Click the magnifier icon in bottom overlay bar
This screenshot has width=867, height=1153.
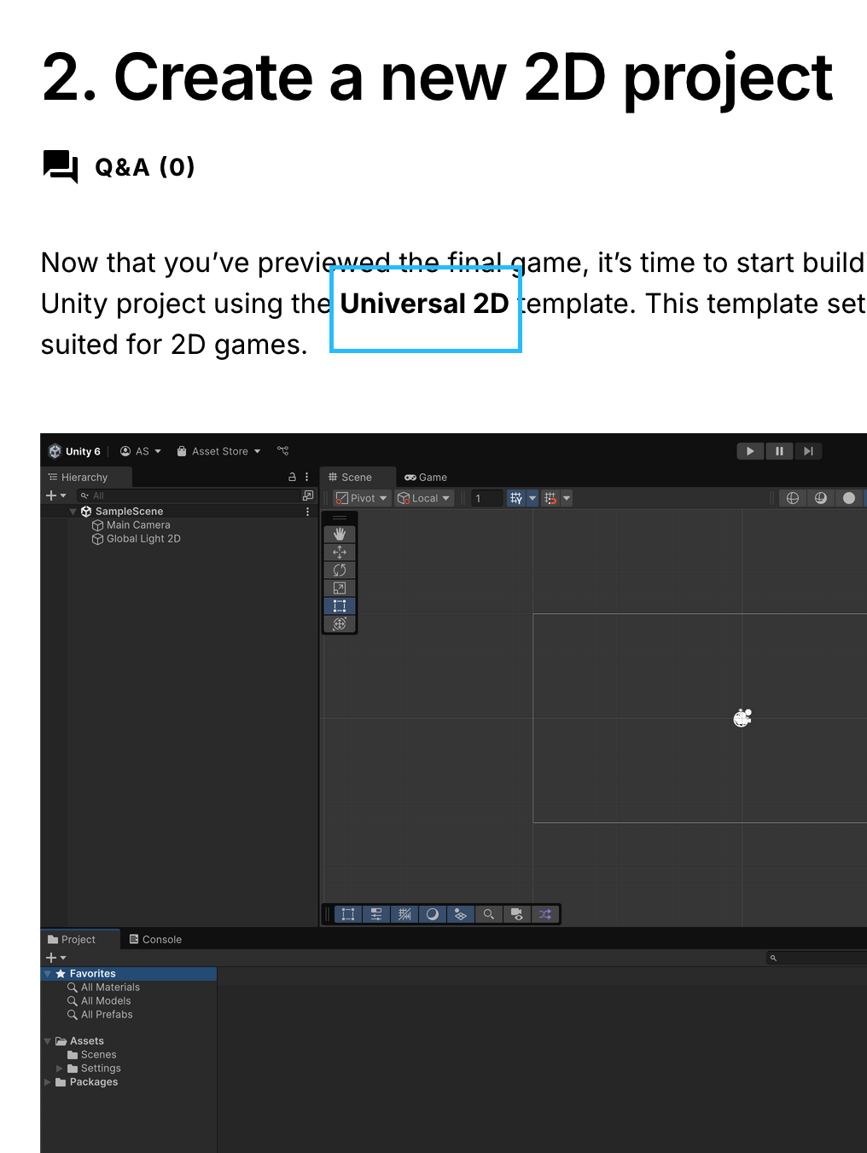coord(489,914)
